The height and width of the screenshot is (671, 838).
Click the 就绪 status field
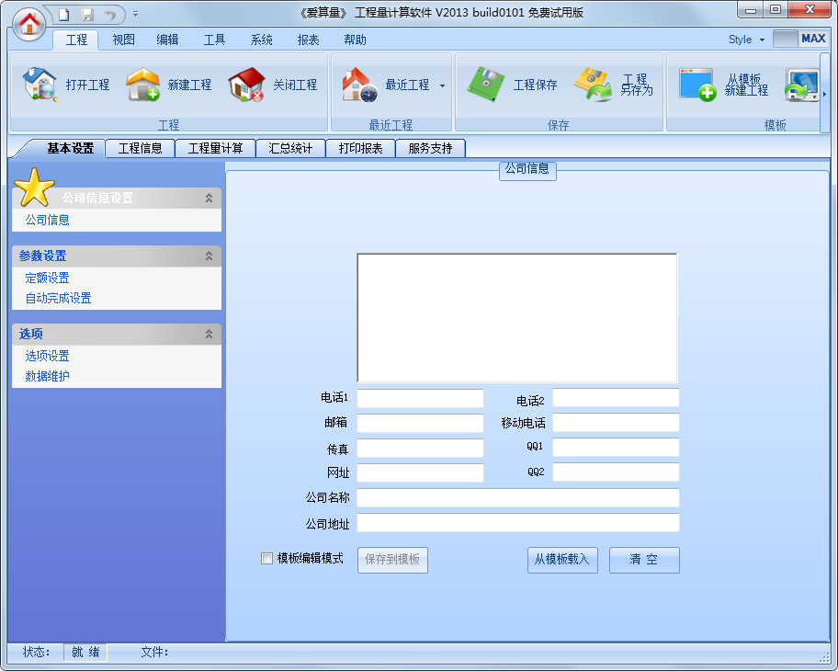pos(85,652)
